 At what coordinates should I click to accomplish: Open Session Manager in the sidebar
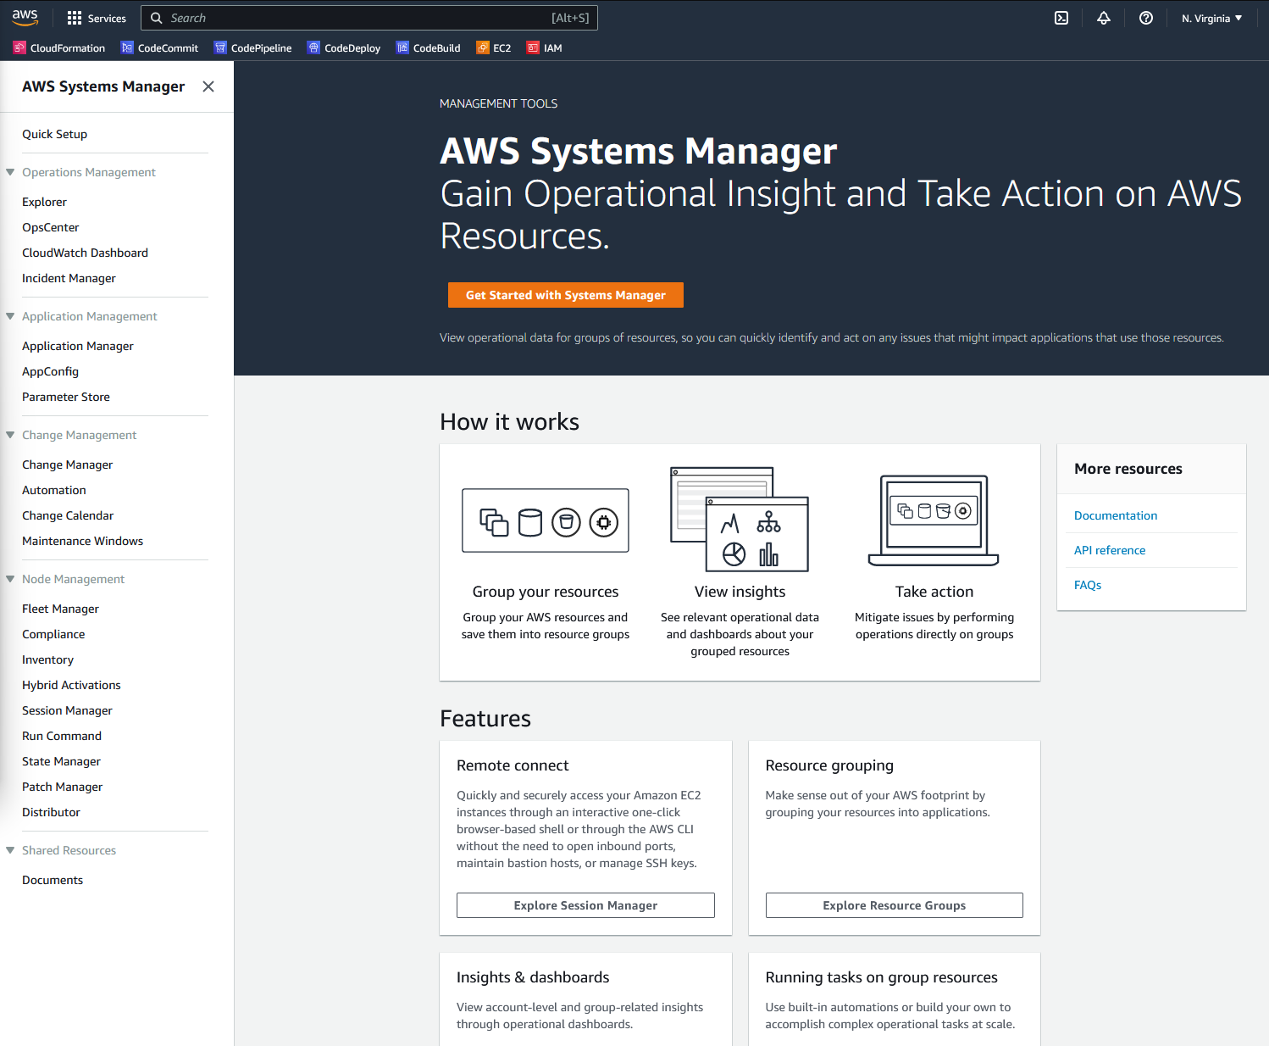click(67, 710)
